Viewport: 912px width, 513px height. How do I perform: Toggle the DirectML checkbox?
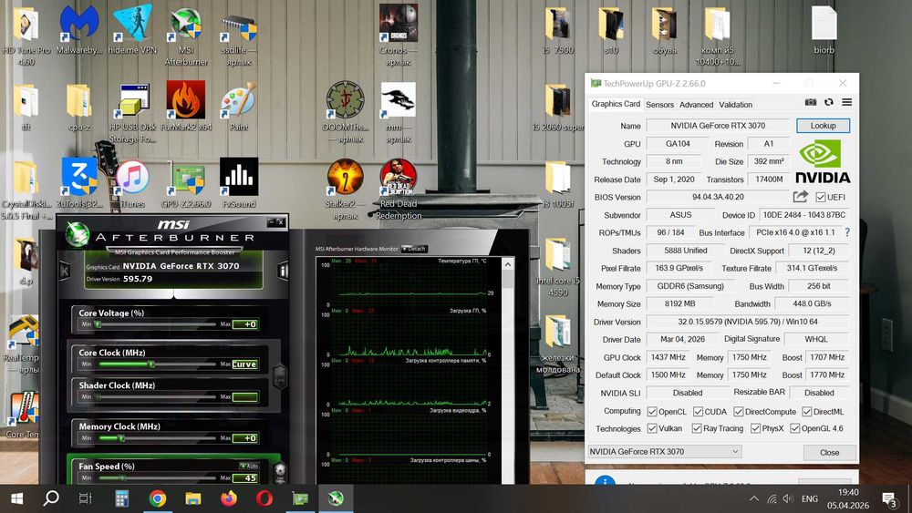807,411
